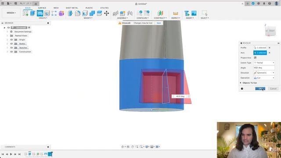This screenshot has height=158, width=281.
Task: Click the Combine tool icon
Action: (92, 13)
